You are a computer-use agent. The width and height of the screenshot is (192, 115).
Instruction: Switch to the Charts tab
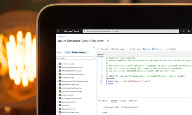pyautogui.click(x=123, y=101)
